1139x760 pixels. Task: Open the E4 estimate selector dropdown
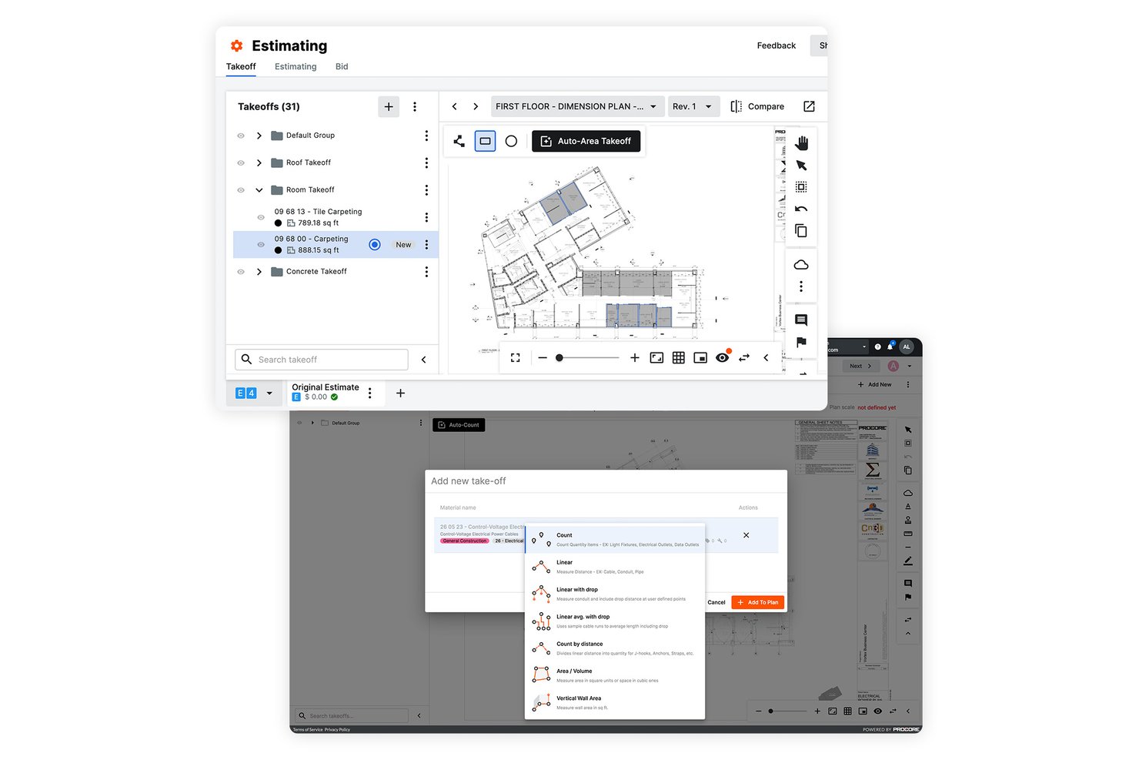click(254, 393)
